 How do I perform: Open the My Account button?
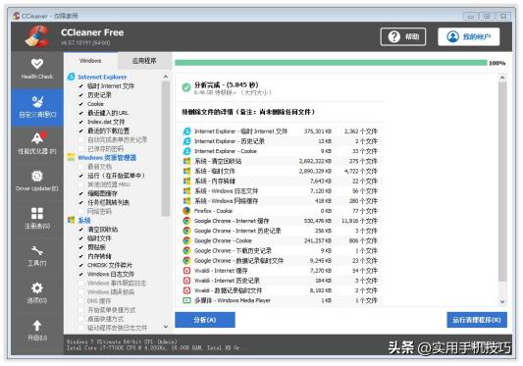(469, 36)
